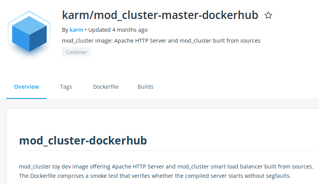
Task: Click the mod_cluster-dockerhub readme heading
Action: (83, 141)
